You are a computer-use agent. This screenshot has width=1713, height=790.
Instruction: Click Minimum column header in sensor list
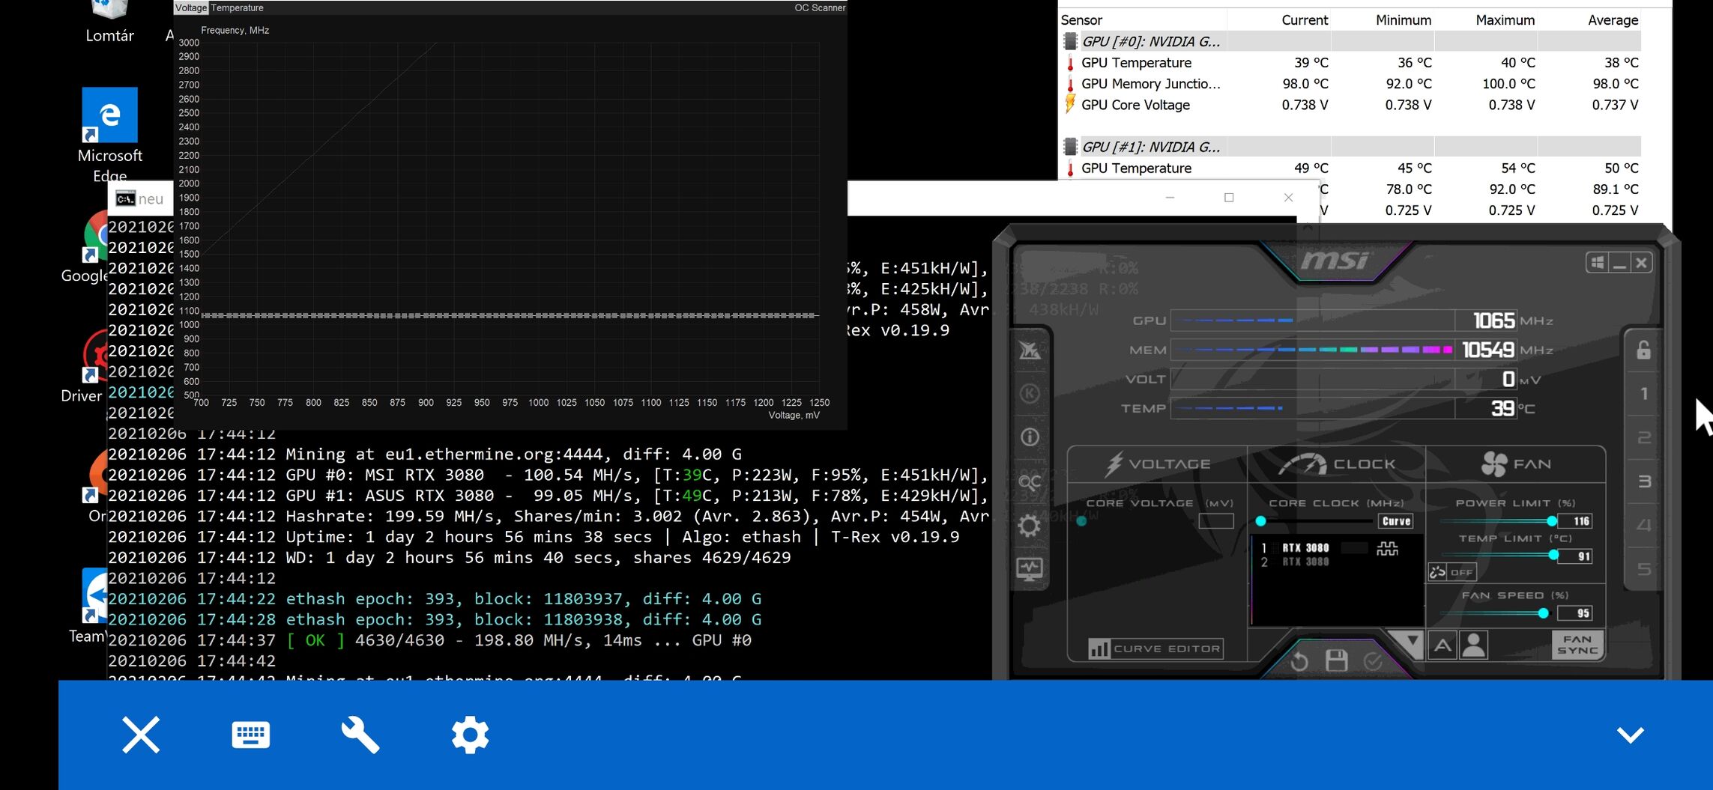(1403, 20)
